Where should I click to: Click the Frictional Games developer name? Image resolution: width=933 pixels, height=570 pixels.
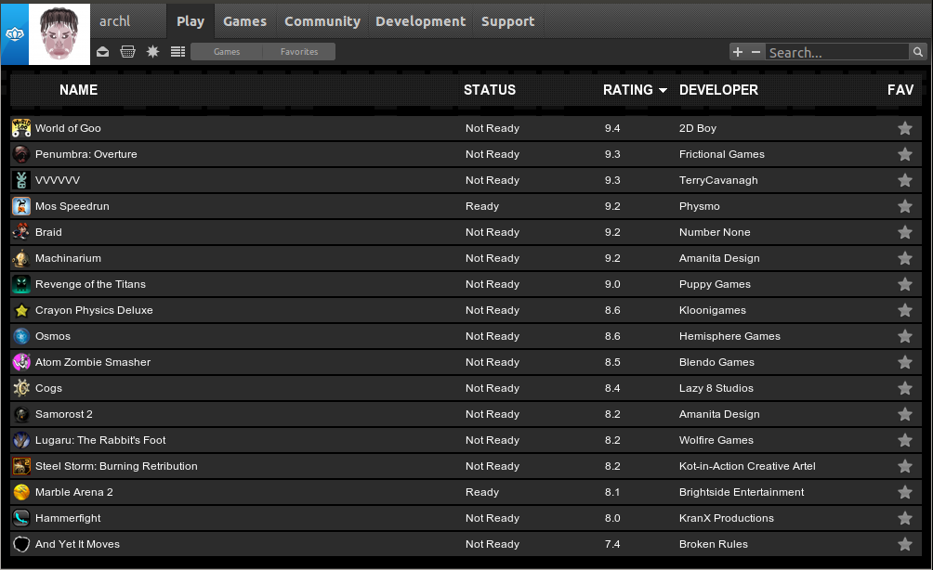click(722, 154)
